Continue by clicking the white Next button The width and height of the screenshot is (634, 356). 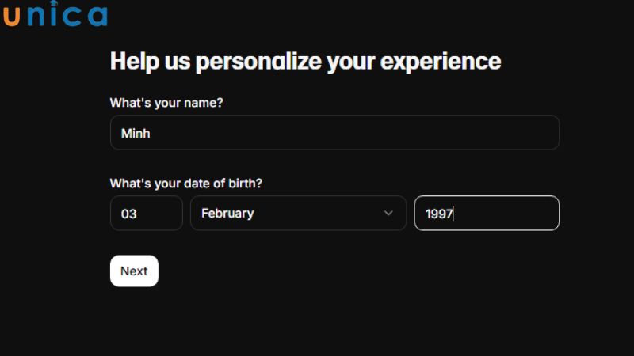click(134, 271)
